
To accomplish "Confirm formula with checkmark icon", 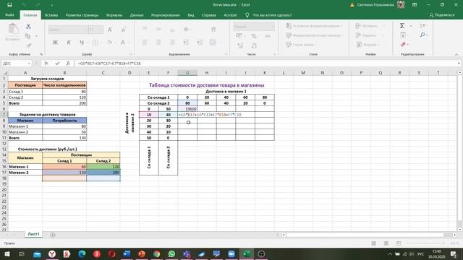I will point(57,64).
